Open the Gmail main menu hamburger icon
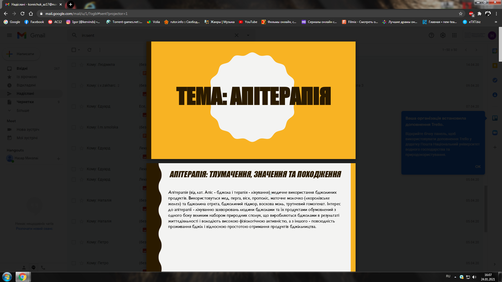Viewport: 502px width, 282px height. [x=9, y=35]
